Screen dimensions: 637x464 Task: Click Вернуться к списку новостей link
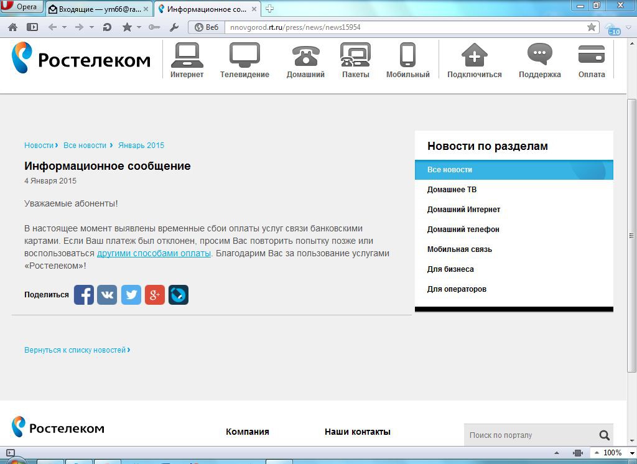coord(77,350)
